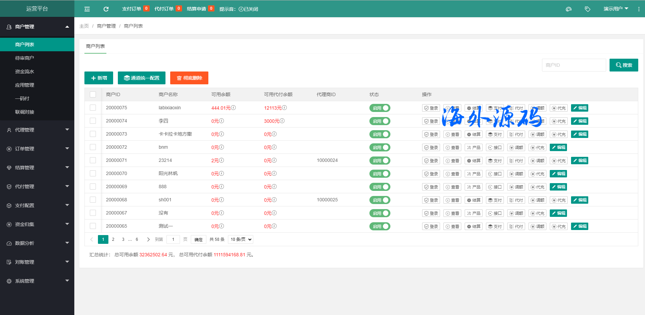
Task: Collapse the sidebar with the menu icon
Action: pyautogui.click(x=87, y=9)
